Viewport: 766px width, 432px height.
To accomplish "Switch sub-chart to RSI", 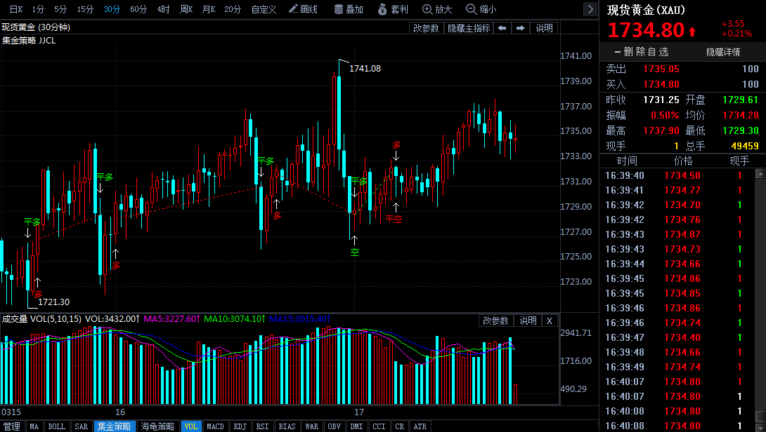I will click(x=262, y=426).
